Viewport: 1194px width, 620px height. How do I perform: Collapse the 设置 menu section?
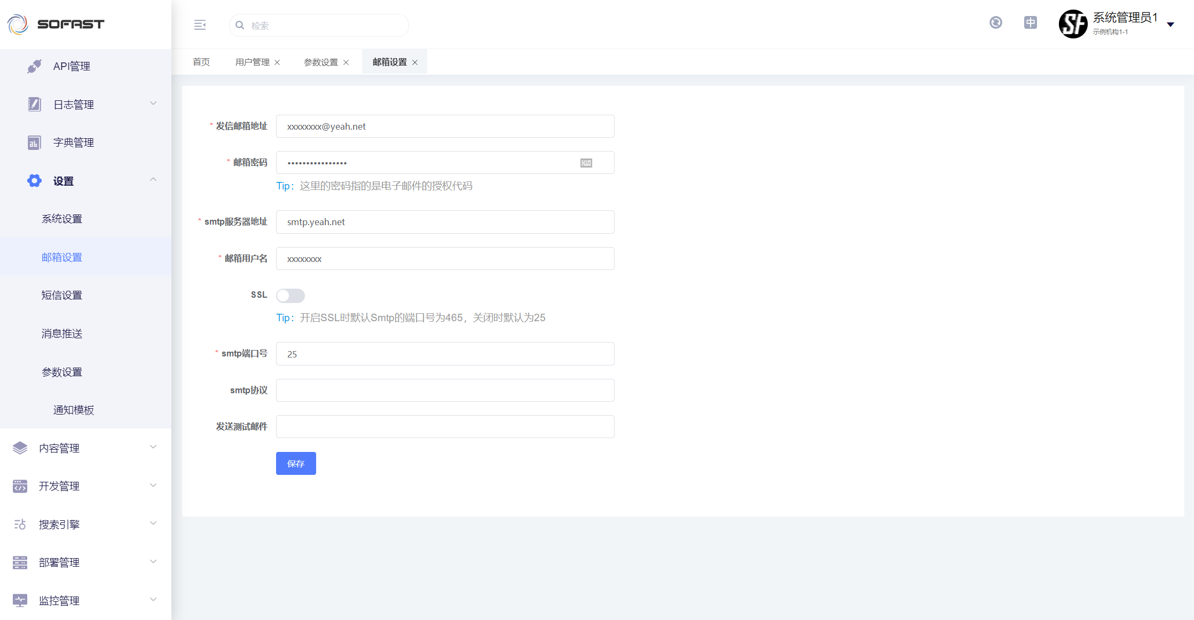point(153,180)
